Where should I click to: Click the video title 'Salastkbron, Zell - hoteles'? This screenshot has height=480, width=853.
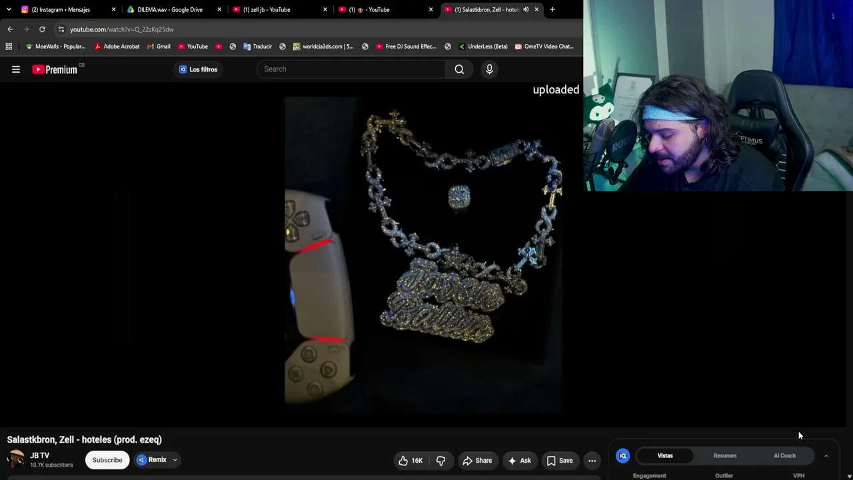click(85, 440)
